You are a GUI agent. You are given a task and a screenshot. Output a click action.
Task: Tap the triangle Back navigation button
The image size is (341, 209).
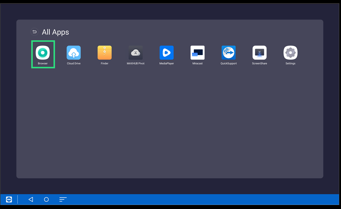tap(31, 199)
